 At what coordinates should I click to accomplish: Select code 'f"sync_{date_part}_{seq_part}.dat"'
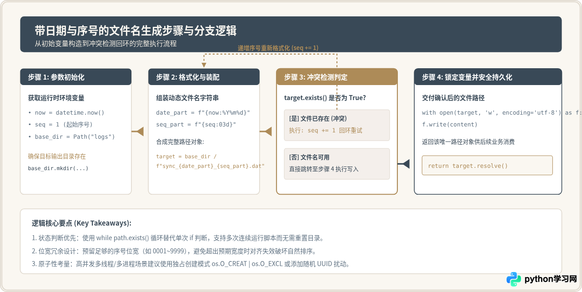click(210, 166)
